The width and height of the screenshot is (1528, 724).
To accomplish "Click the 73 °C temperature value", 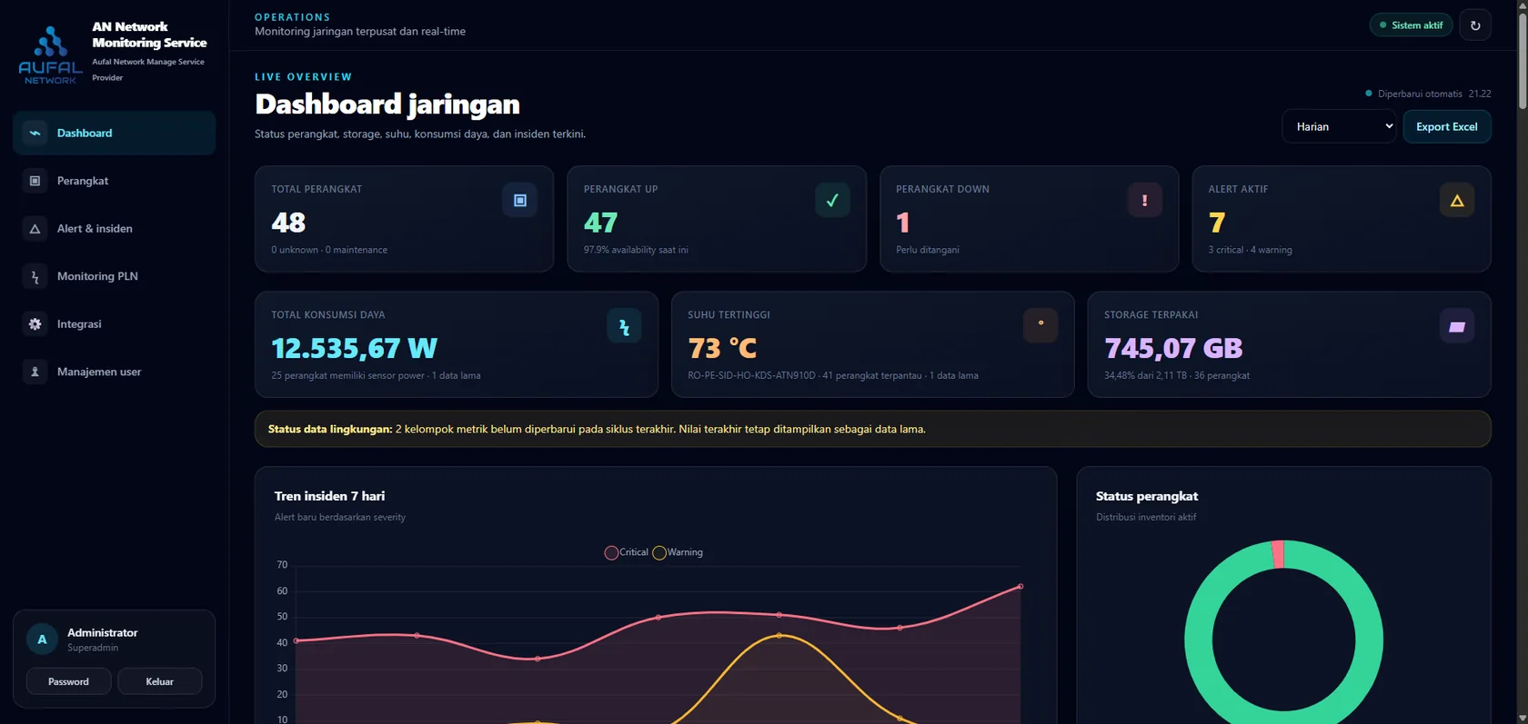I will point(722,348).
